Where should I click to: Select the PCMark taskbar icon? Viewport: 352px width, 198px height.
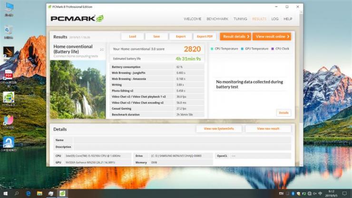[62, 193]
